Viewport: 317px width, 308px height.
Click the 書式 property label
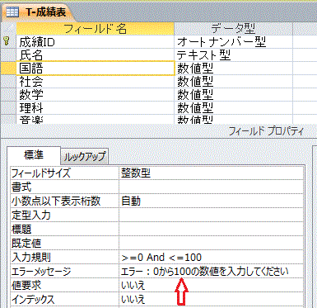coord(65,187)
